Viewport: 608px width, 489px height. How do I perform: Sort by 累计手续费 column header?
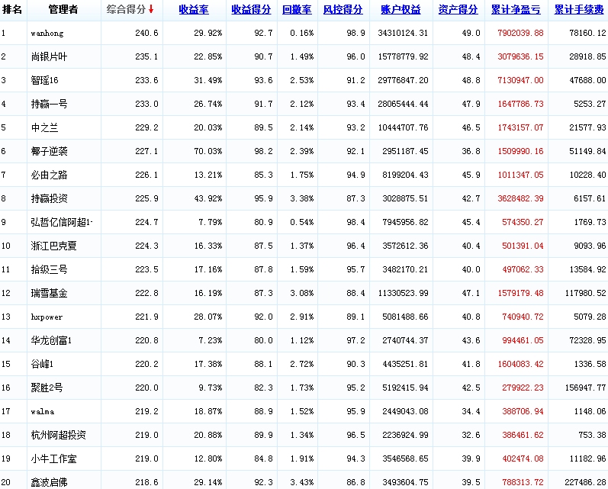click(x=579, y=10)
